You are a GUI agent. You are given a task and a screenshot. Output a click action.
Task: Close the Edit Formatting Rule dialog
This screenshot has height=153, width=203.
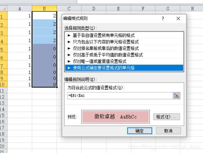click(x=178, y=19)
